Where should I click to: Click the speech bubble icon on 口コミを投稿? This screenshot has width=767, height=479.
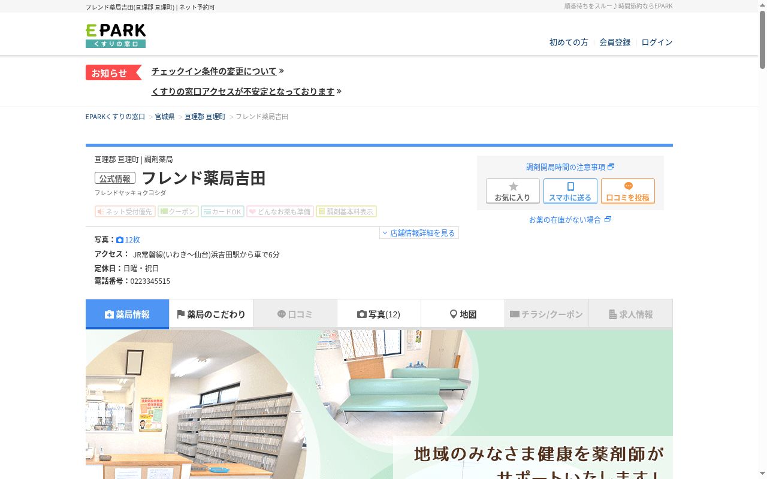click(x=628, y=186)
